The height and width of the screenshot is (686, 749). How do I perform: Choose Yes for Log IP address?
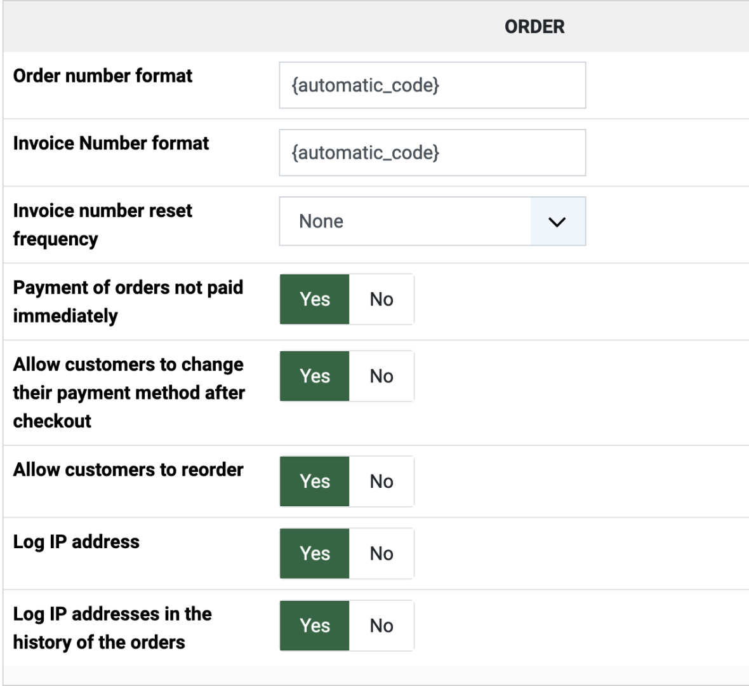coord(315,553)
